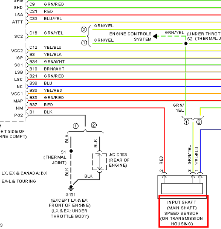The width and height of the screenshot is (221, 229).
Task: Click the black arrow pointing to Engine Controls System
Action: 155,36
